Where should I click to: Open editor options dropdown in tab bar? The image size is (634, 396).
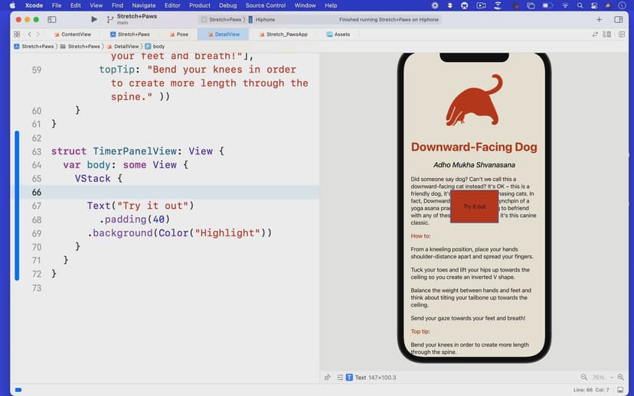(607, 34)
